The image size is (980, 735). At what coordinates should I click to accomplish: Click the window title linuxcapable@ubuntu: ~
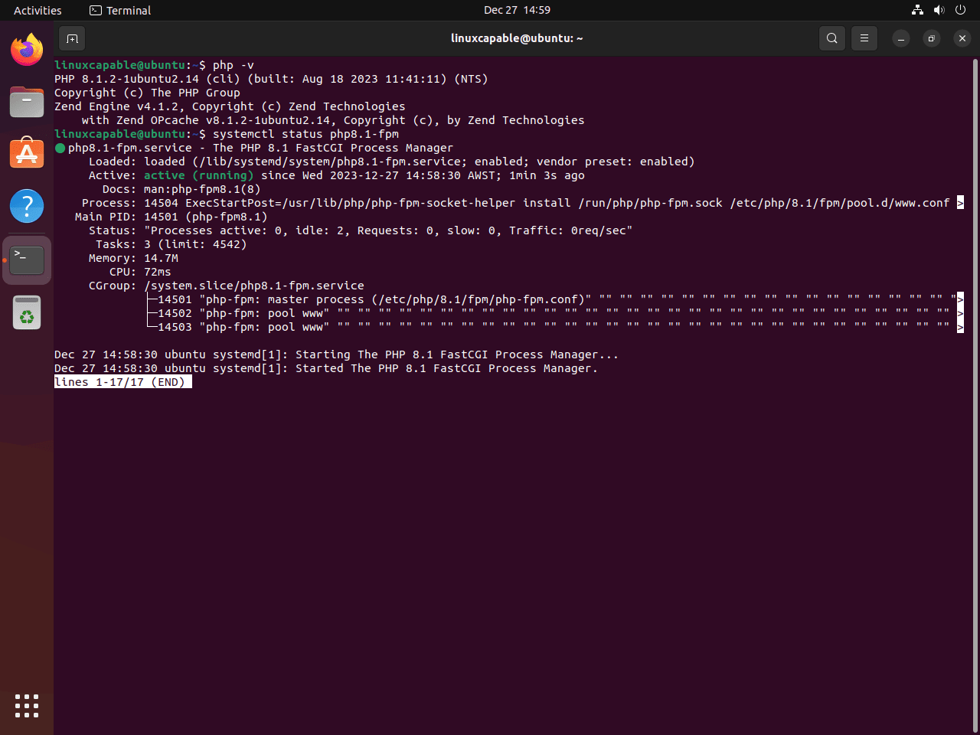tap(517, 38)
